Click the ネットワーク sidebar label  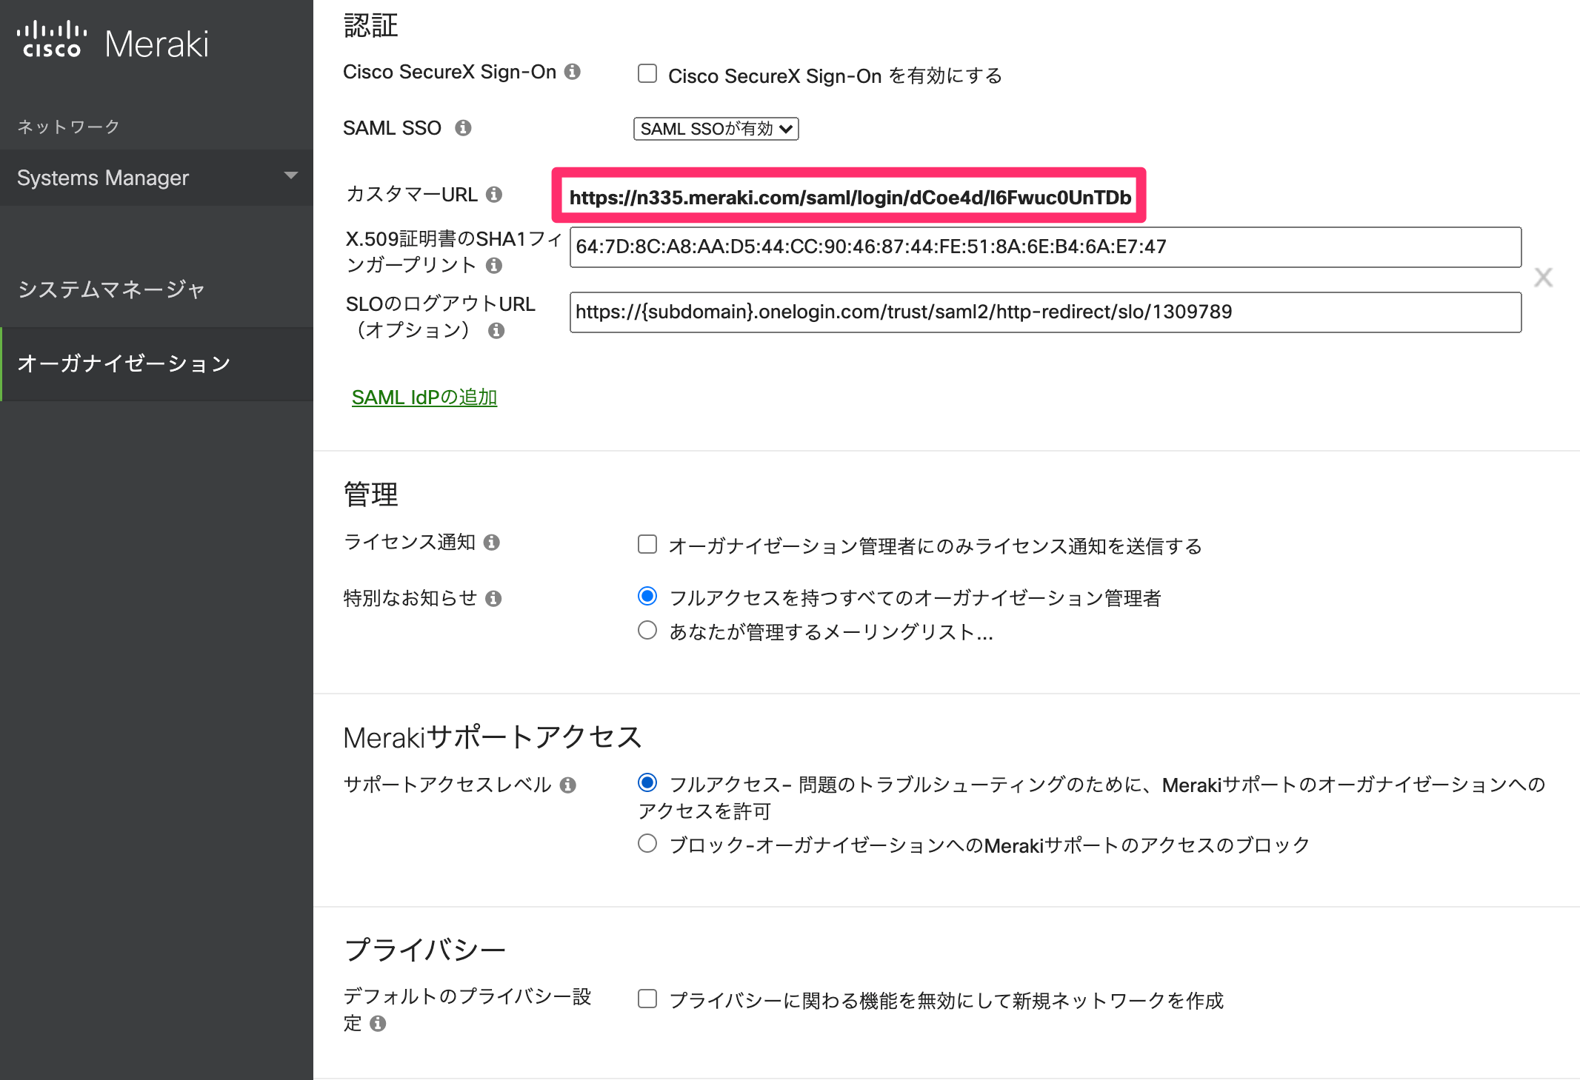tap(68, 127)
